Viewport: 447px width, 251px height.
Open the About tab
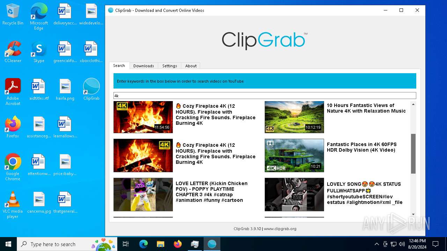pos(191,66)
